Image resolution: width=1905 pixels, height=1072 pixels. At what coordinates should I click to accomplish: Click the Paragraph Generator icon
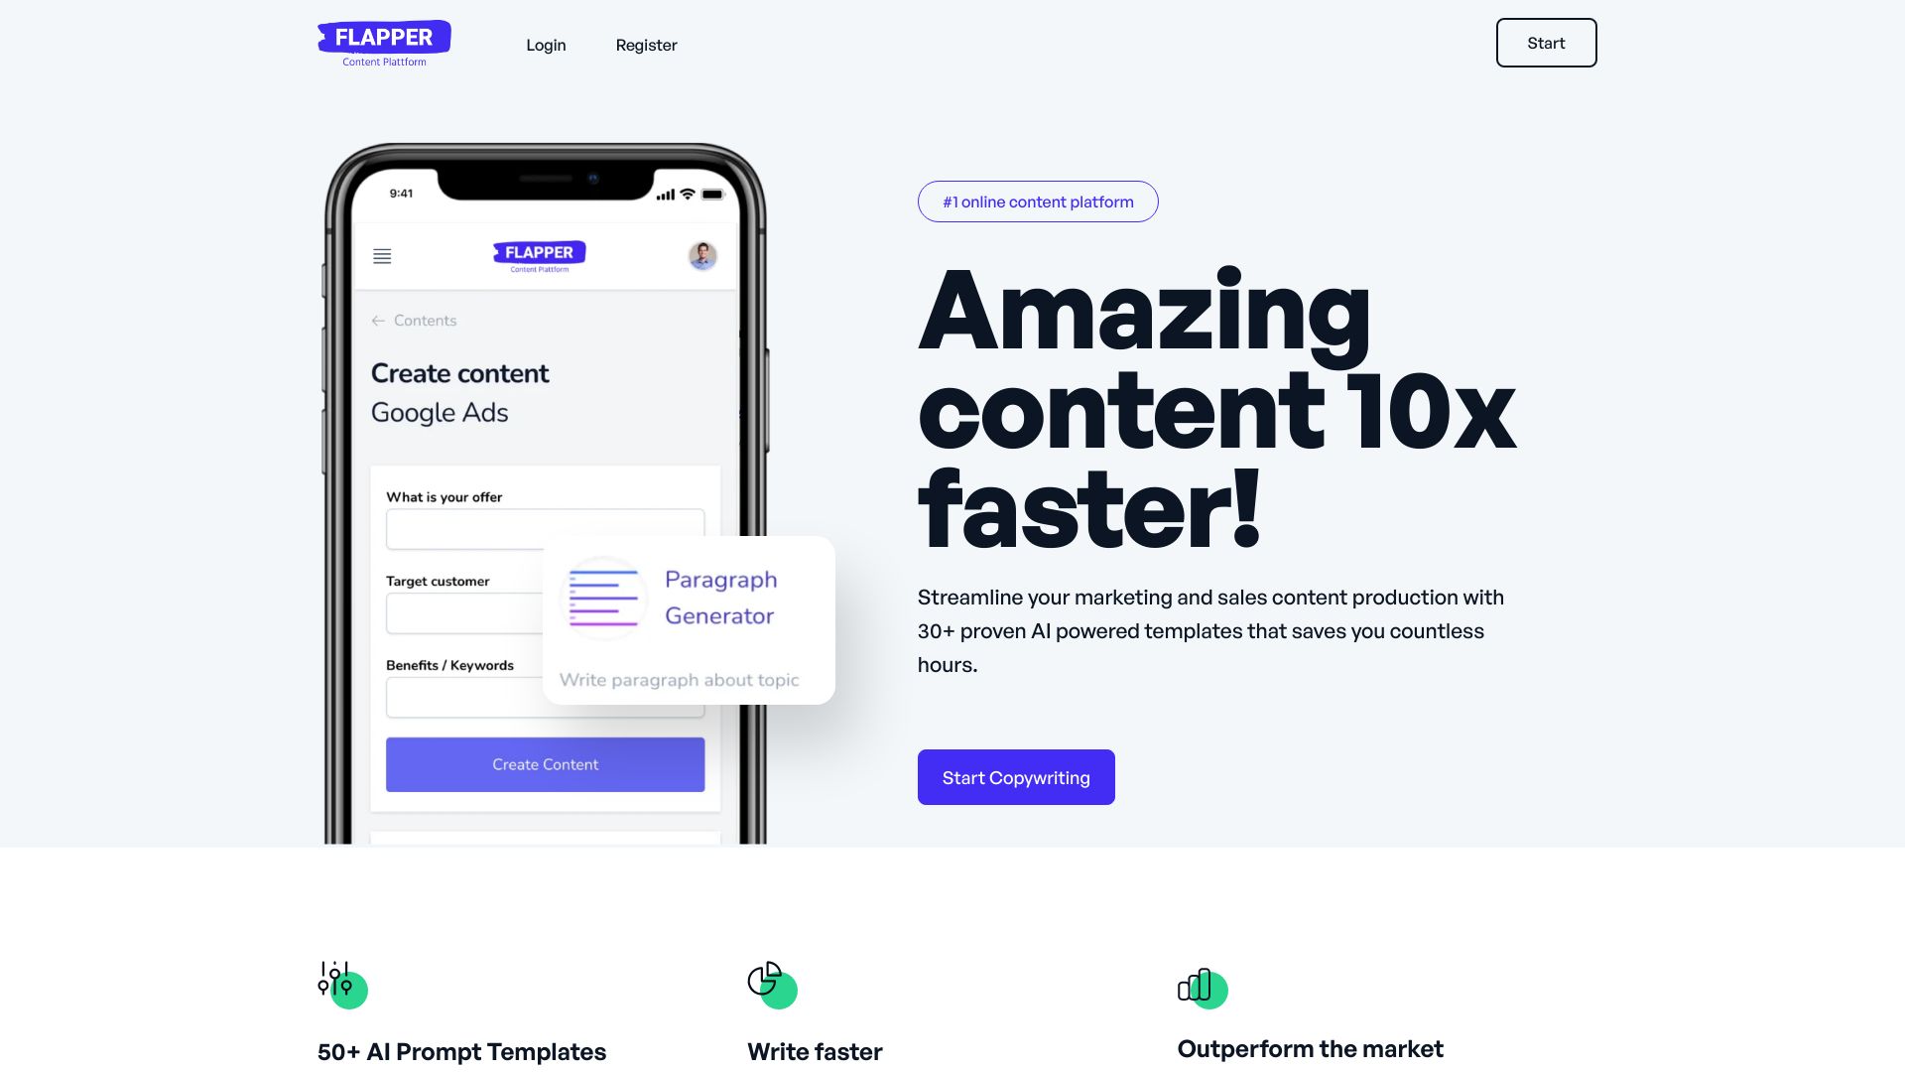602,597
